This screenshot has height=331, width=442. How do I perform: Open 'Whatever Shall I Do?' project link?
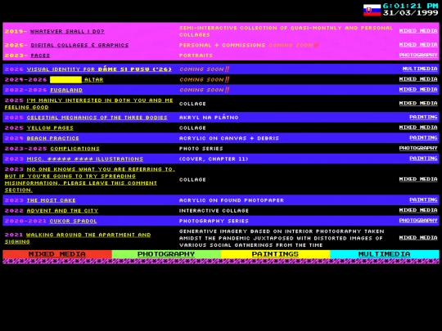[67, 32]
